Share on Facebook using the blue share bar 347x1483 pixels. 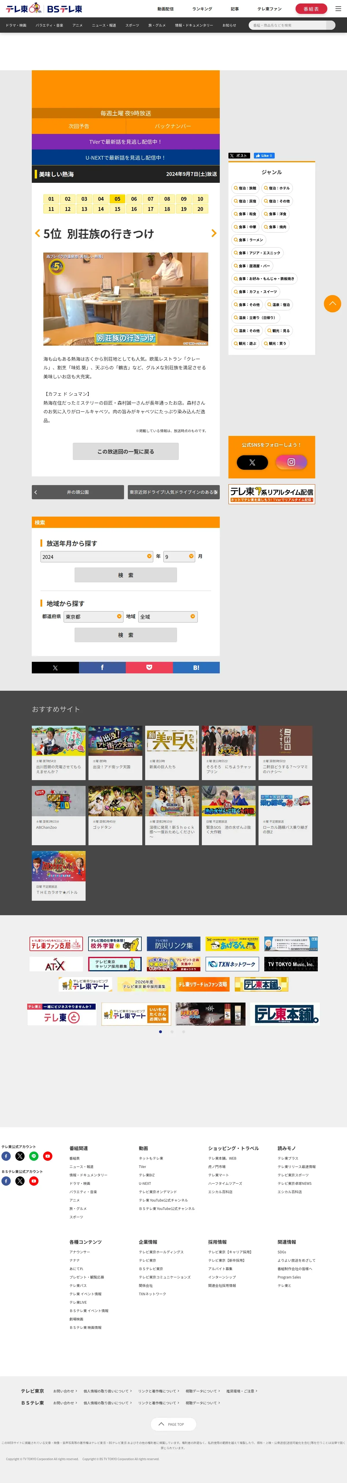(x=102, y=667)
